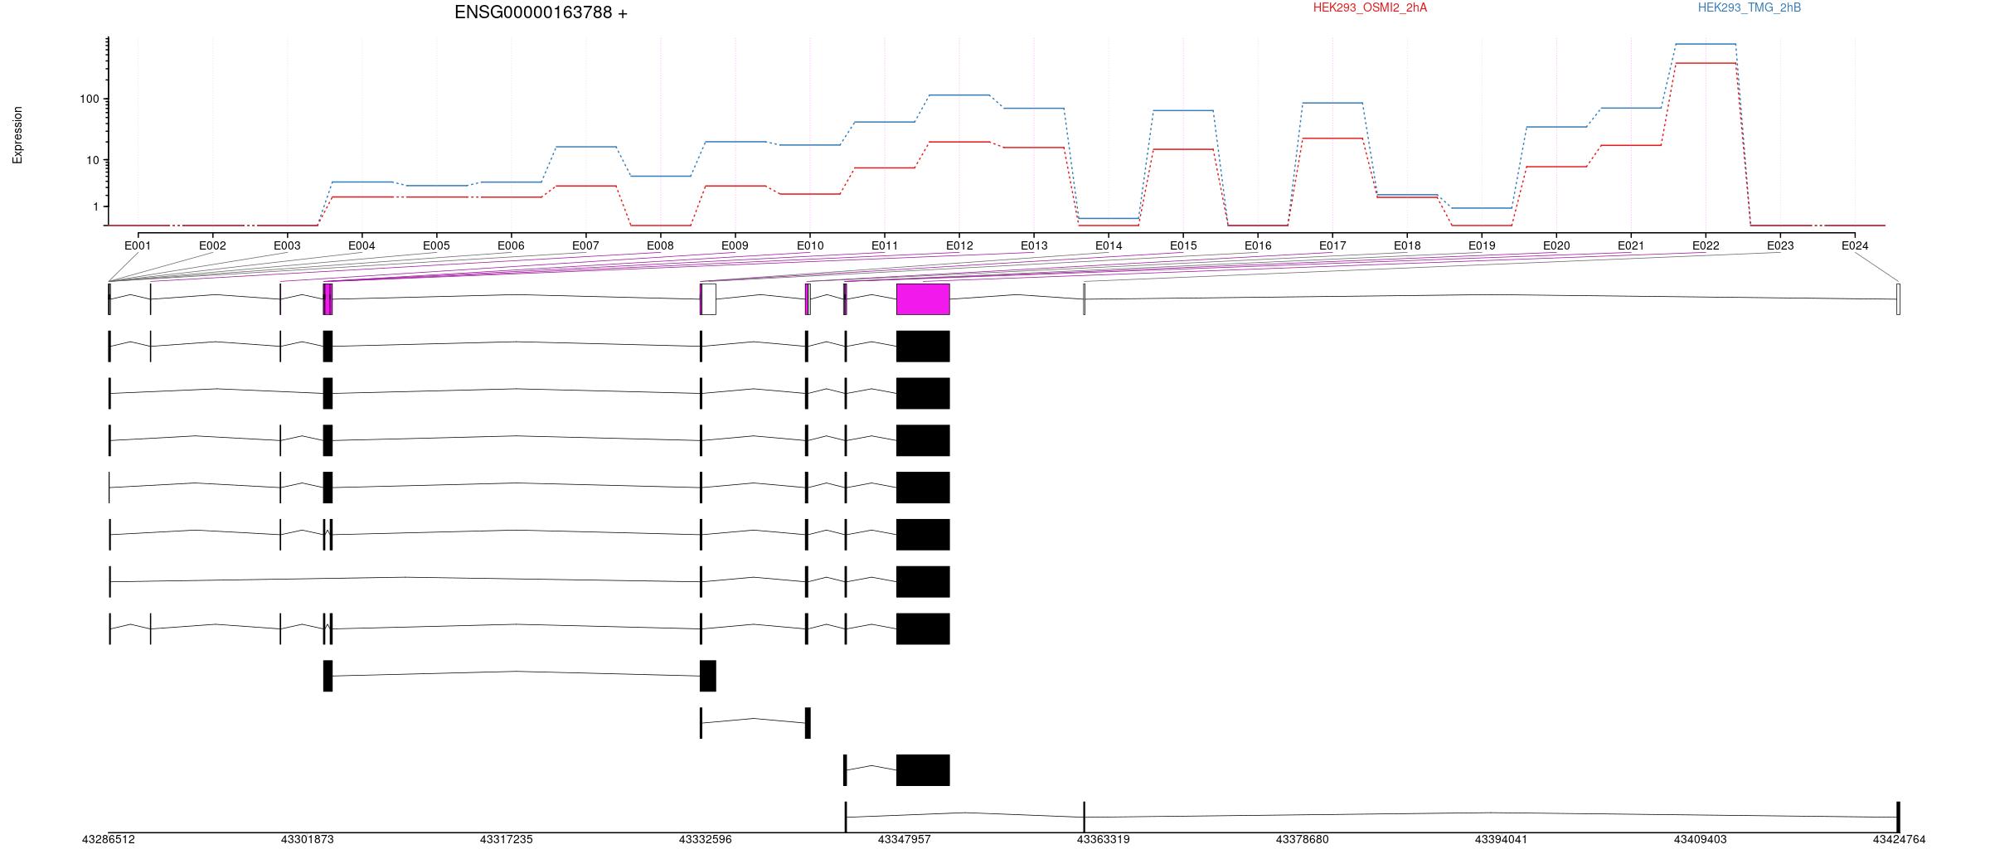Image resolution: width=1990 pixels, height=854 pixels.
Task: Click exon bin label E014
Action: click(x=1109, y=245)
